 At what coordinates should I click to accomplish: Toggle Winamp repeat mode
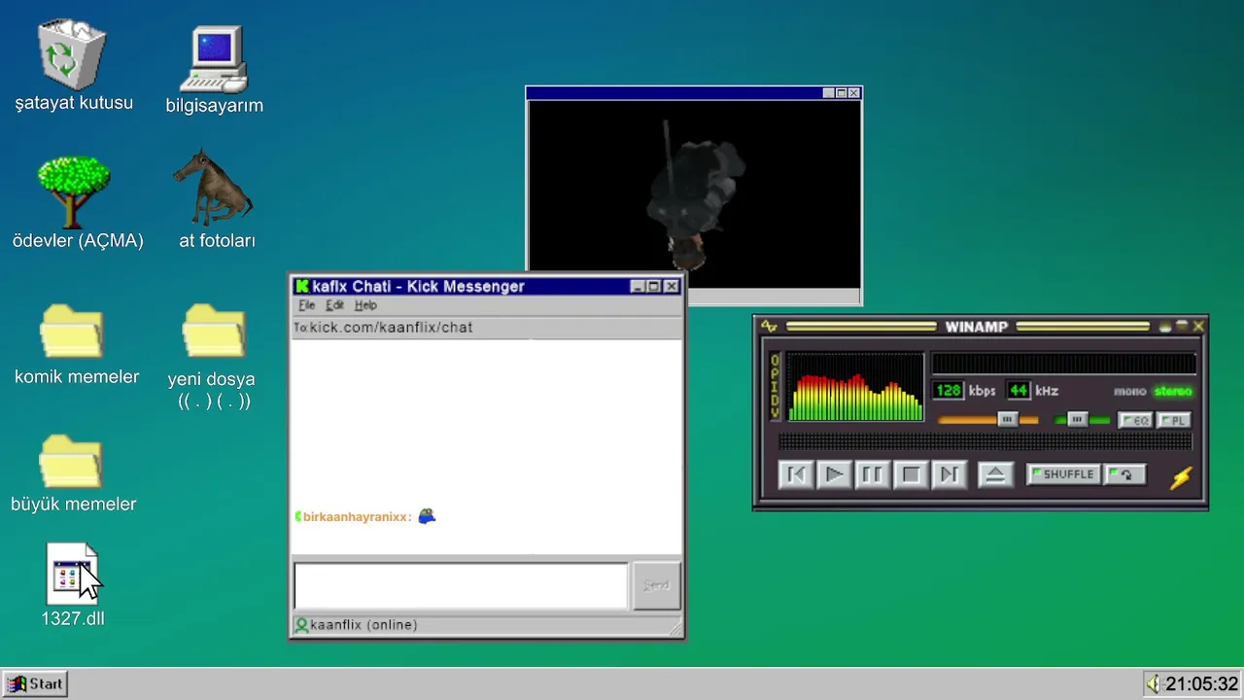click(1125, 474)
